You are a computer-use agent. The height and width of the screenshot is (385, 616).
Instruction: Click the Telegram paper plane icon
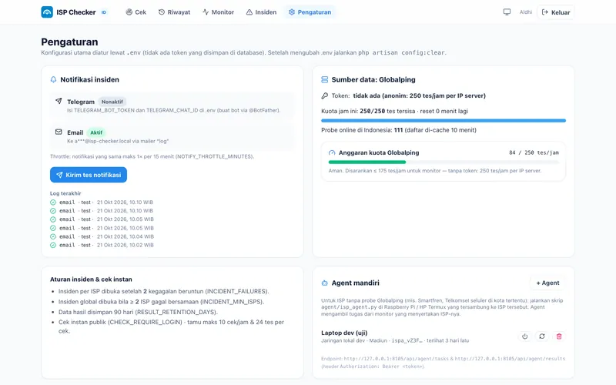[59, 101]
